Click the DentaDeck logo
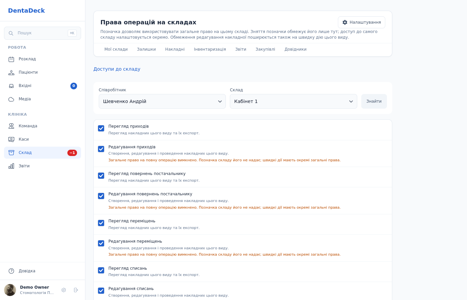The image size is (467, 300). coord(26,11)
